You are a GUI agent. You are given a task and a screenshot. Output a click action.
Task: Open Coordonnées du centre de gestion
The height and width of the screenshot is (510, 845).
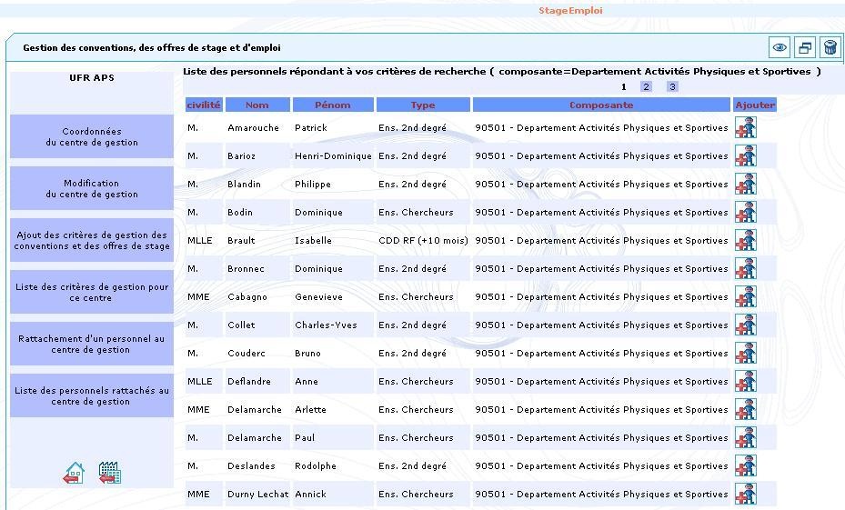tap(92, 136)
